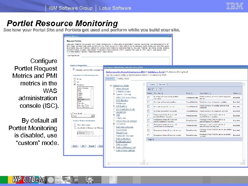Viewport: 248px width, 186px height.
Task: Open the Performance Monitoring Infrastructure (PMI) breadcrumb link
Action: [126, 72]
